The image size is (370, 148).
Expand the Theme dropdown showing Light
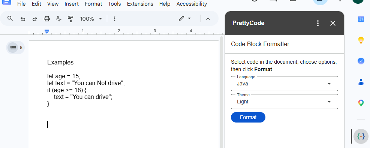point(285,102)
